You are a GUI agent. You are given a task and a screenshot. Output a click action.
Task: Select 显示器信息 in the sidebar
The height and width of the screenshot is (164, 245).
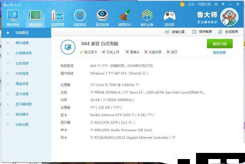[26, 104]
